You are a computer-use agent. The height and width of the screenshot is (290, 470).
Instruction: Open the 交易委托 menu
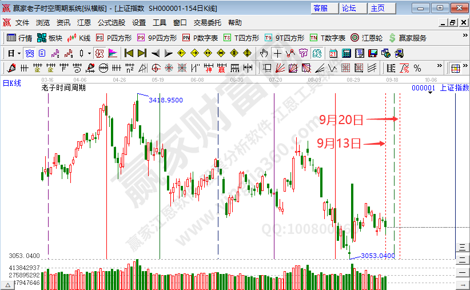[x=207, y=23]
